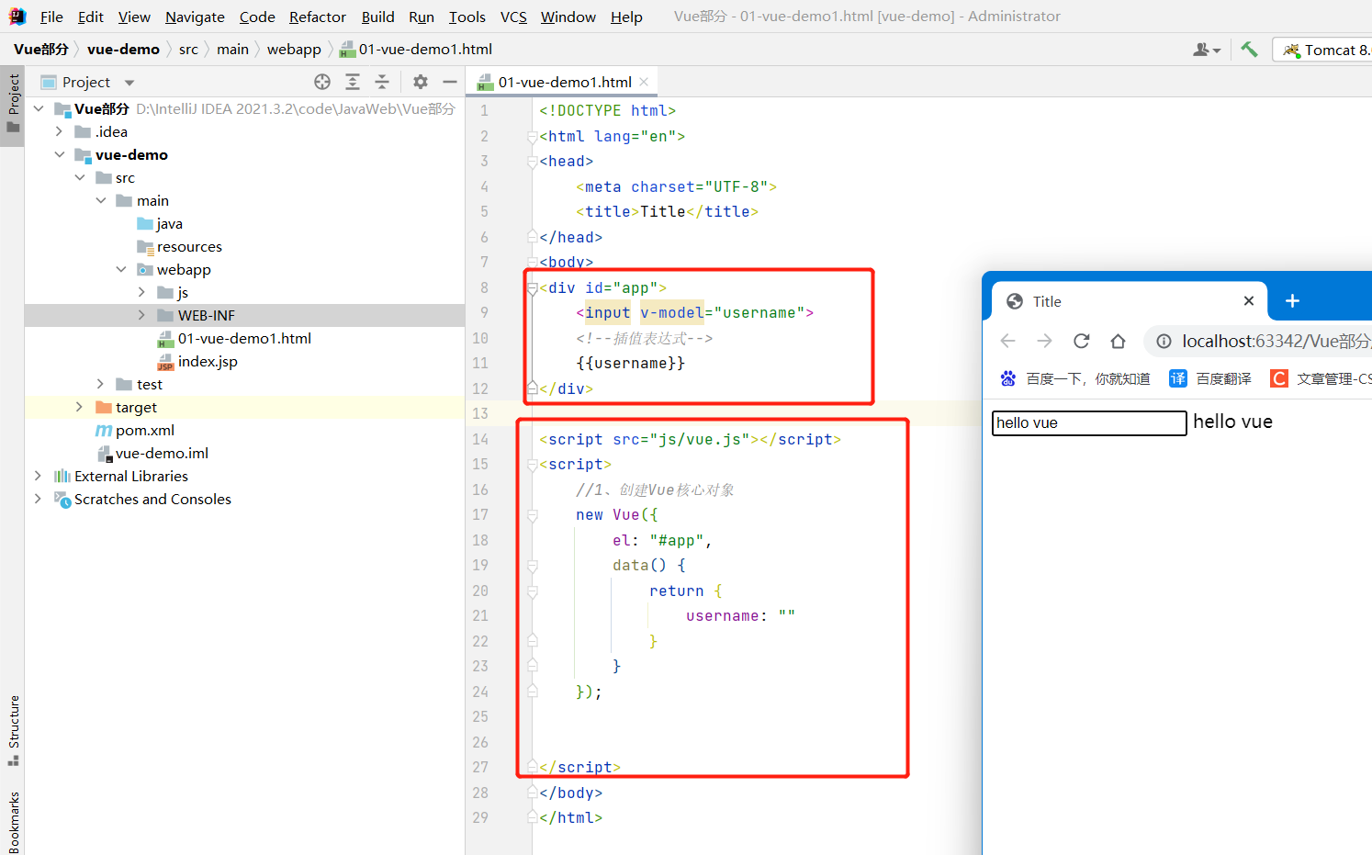Reload the browser page

(x=1082, y=341)
